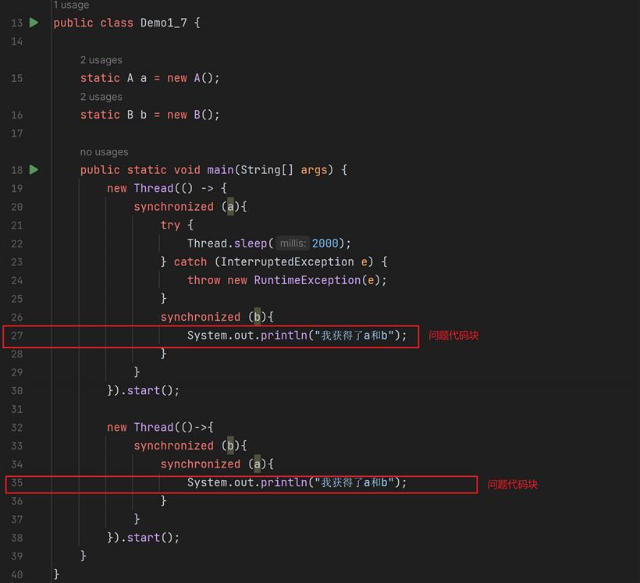Click the 'try' keyword on line 21

170,225
